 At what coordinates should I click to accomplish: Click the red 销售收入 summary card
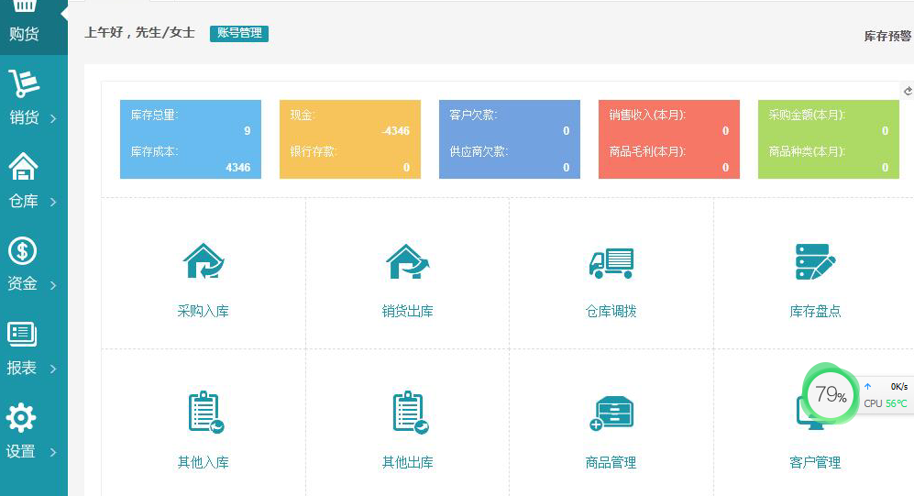coord(668,139)
